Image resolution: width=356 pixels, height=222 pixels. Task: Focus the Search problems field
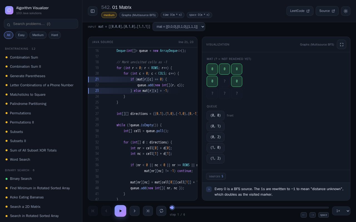[x=41, y=24]
